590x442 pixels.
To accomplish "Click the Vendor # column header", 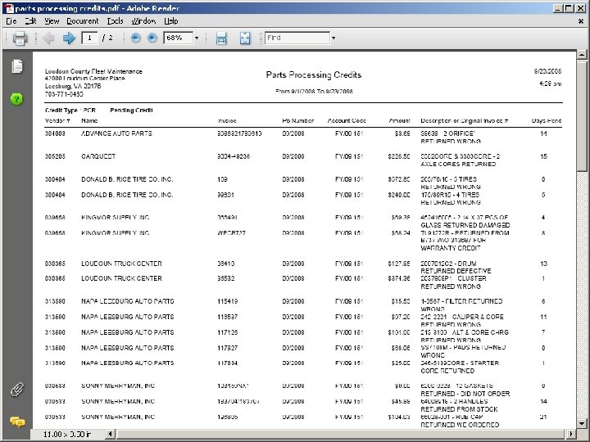I will tap(57, 120).
